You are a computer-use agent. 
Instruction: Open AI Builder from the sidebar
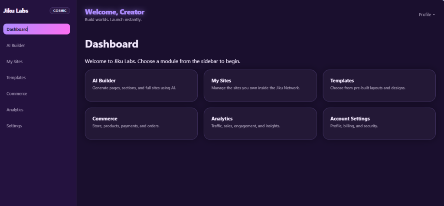pyautogui.click(x=36, y=45)
